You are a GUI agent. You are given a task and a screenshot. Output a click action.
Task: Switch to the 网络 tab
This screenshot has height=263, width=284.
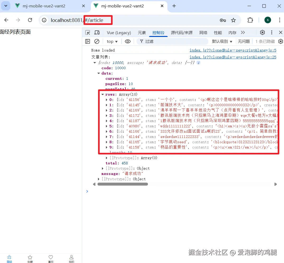(x=203, y=33)
